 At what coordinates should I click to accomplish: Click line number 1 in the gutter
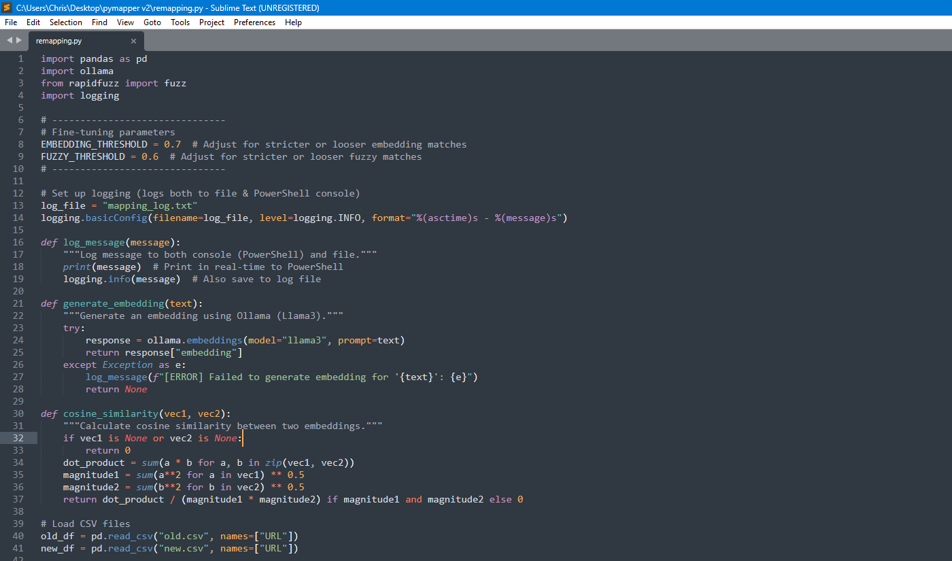[x=20, y=58]
